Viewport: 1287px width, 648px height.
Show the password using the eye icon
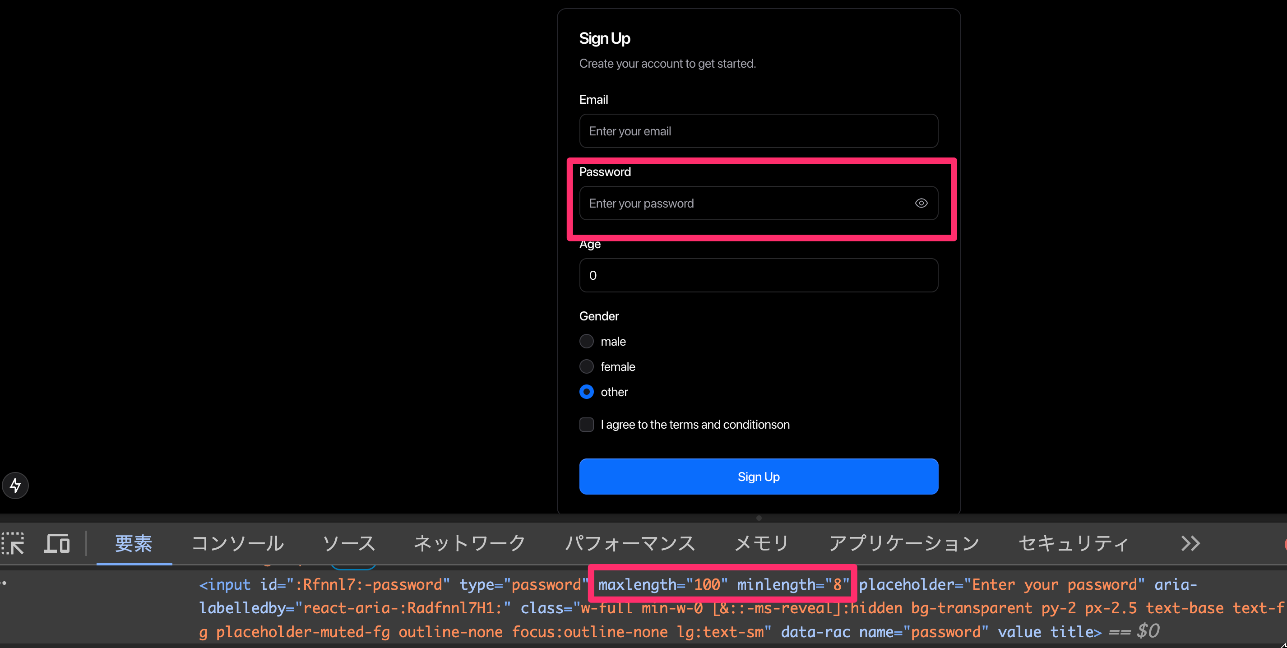tap(921, 203)
